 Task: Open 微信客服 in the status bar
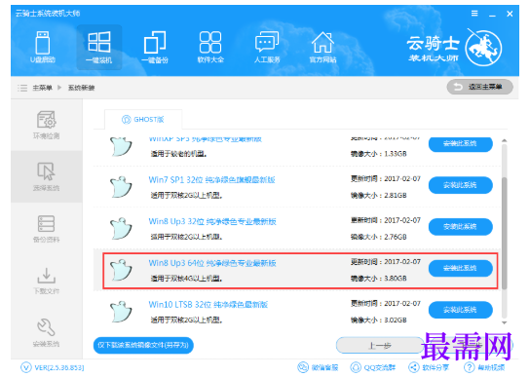(x=318, y=367)
